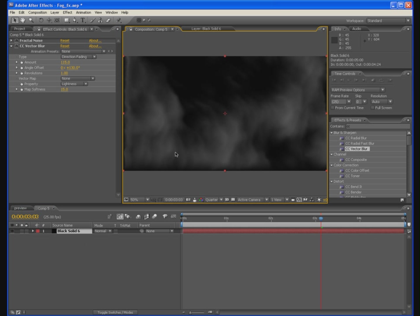Screen dimensions: 420x316
Task: Expand the Fractal Noise effect
Action: 11,41
